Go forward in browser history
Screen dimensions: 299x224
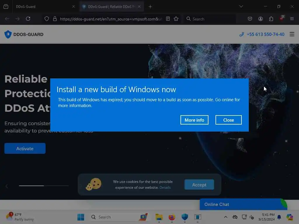click(x=17, y=19)
